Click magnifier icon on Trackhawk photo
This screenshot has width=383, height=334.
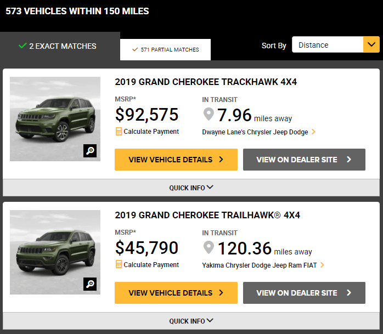90,151
